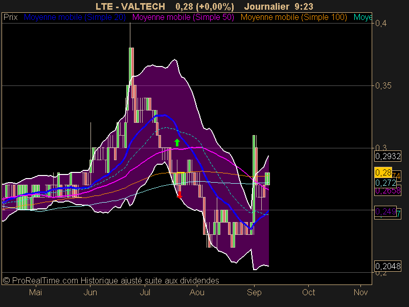The height and width of the screenshot is (307, 409).
Task: Select 'Moyenne mobile (Simple 100)' legend entry
Action: [293, 17]
